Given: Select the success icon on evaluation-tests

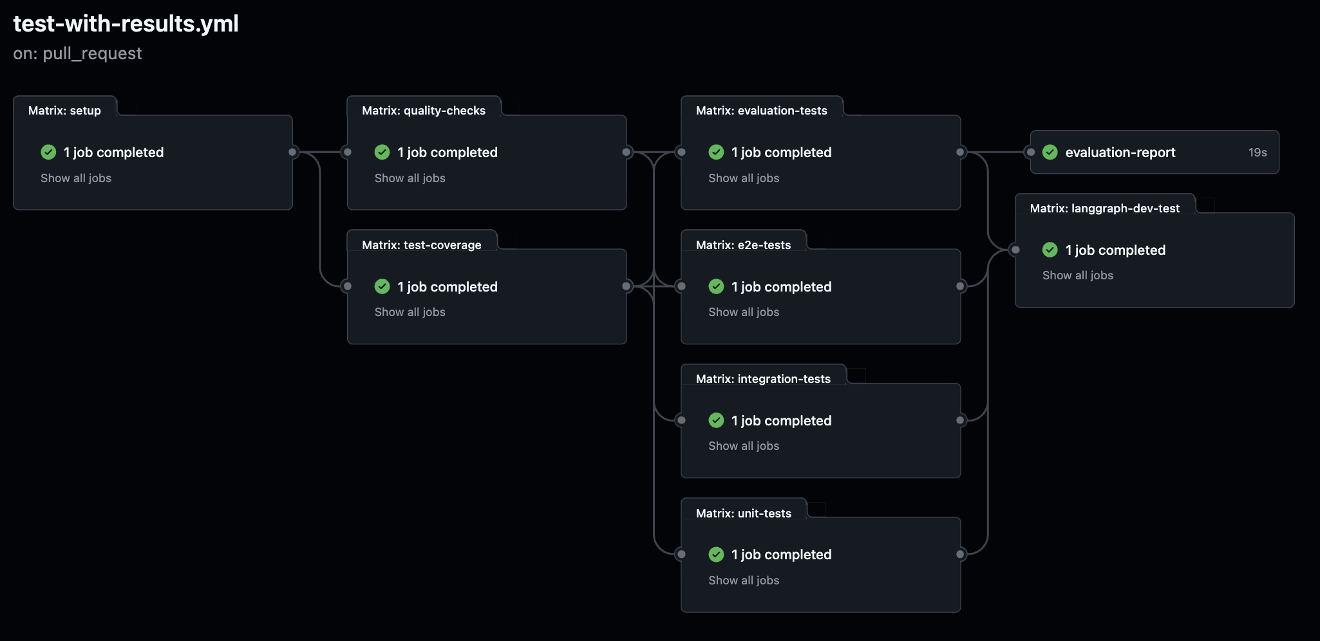Looking at the screenshot, I should coord(715,152).
